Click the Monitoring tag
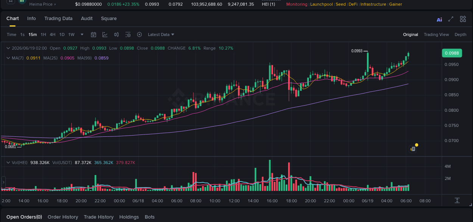The width and height of the screenshot is (473, 222). click(x=297, y=5)
